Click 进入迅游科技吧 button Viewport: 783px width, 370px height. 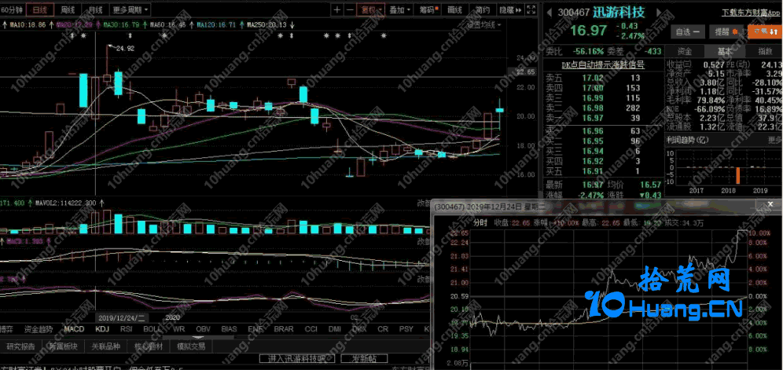296,358
